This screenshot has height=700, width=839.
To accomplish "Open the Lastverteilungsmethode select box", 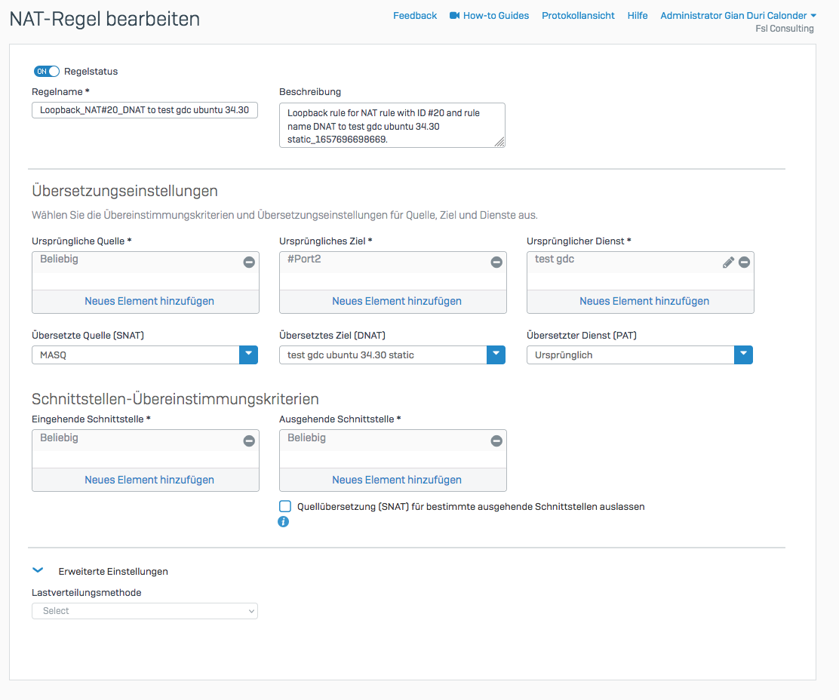I will pyautogui.click(x=145, y=611).
